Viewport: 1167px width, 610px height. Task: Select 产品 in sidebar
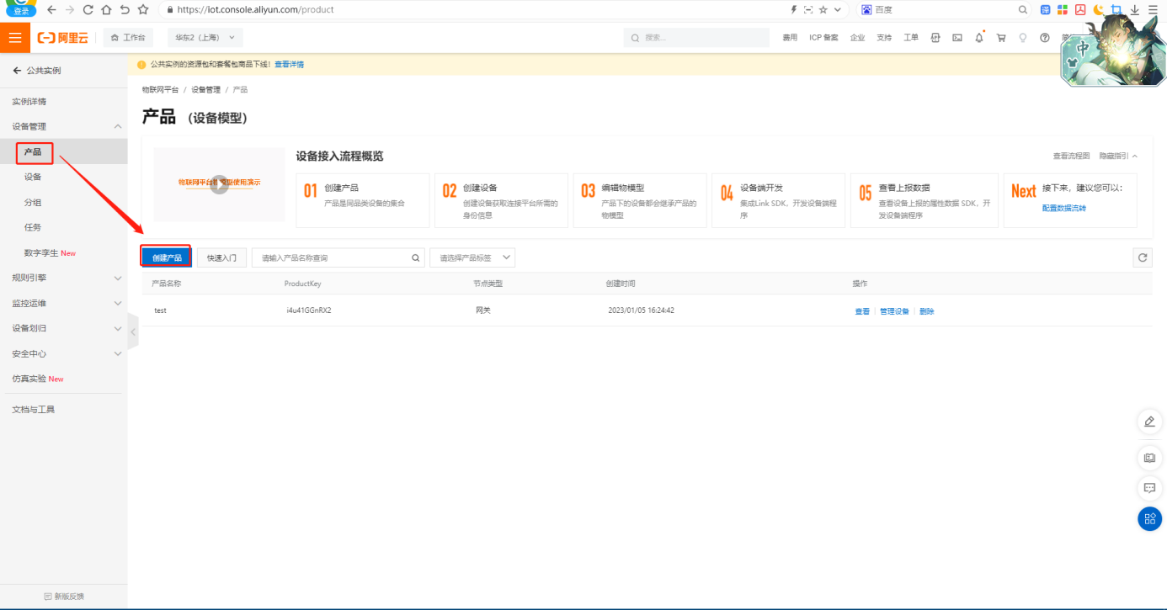point(33,152)
